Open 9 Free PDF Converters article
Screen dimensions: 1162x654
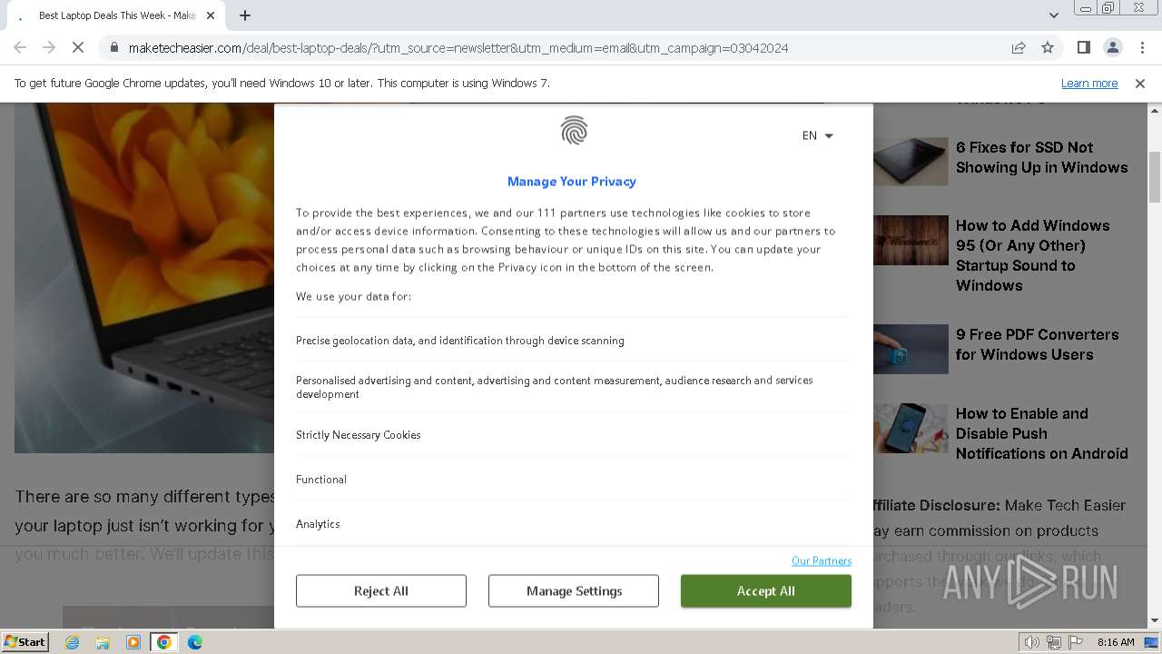1037,344
